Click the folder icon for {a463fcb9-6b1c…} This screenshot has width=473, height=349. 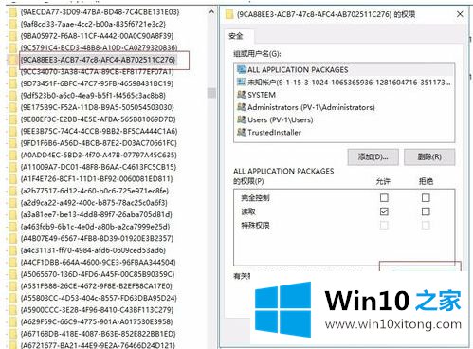tap(12, 227)
